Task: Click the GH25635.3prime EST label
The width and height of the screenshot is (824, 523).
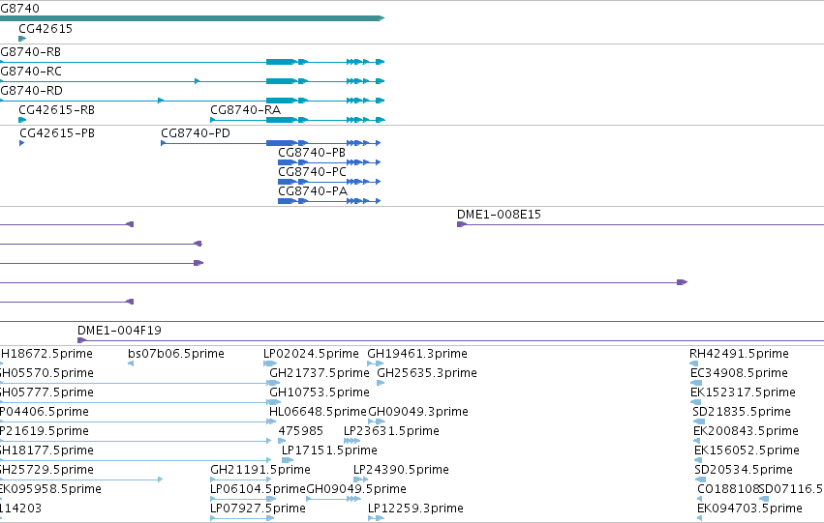Action: point(427,373)
